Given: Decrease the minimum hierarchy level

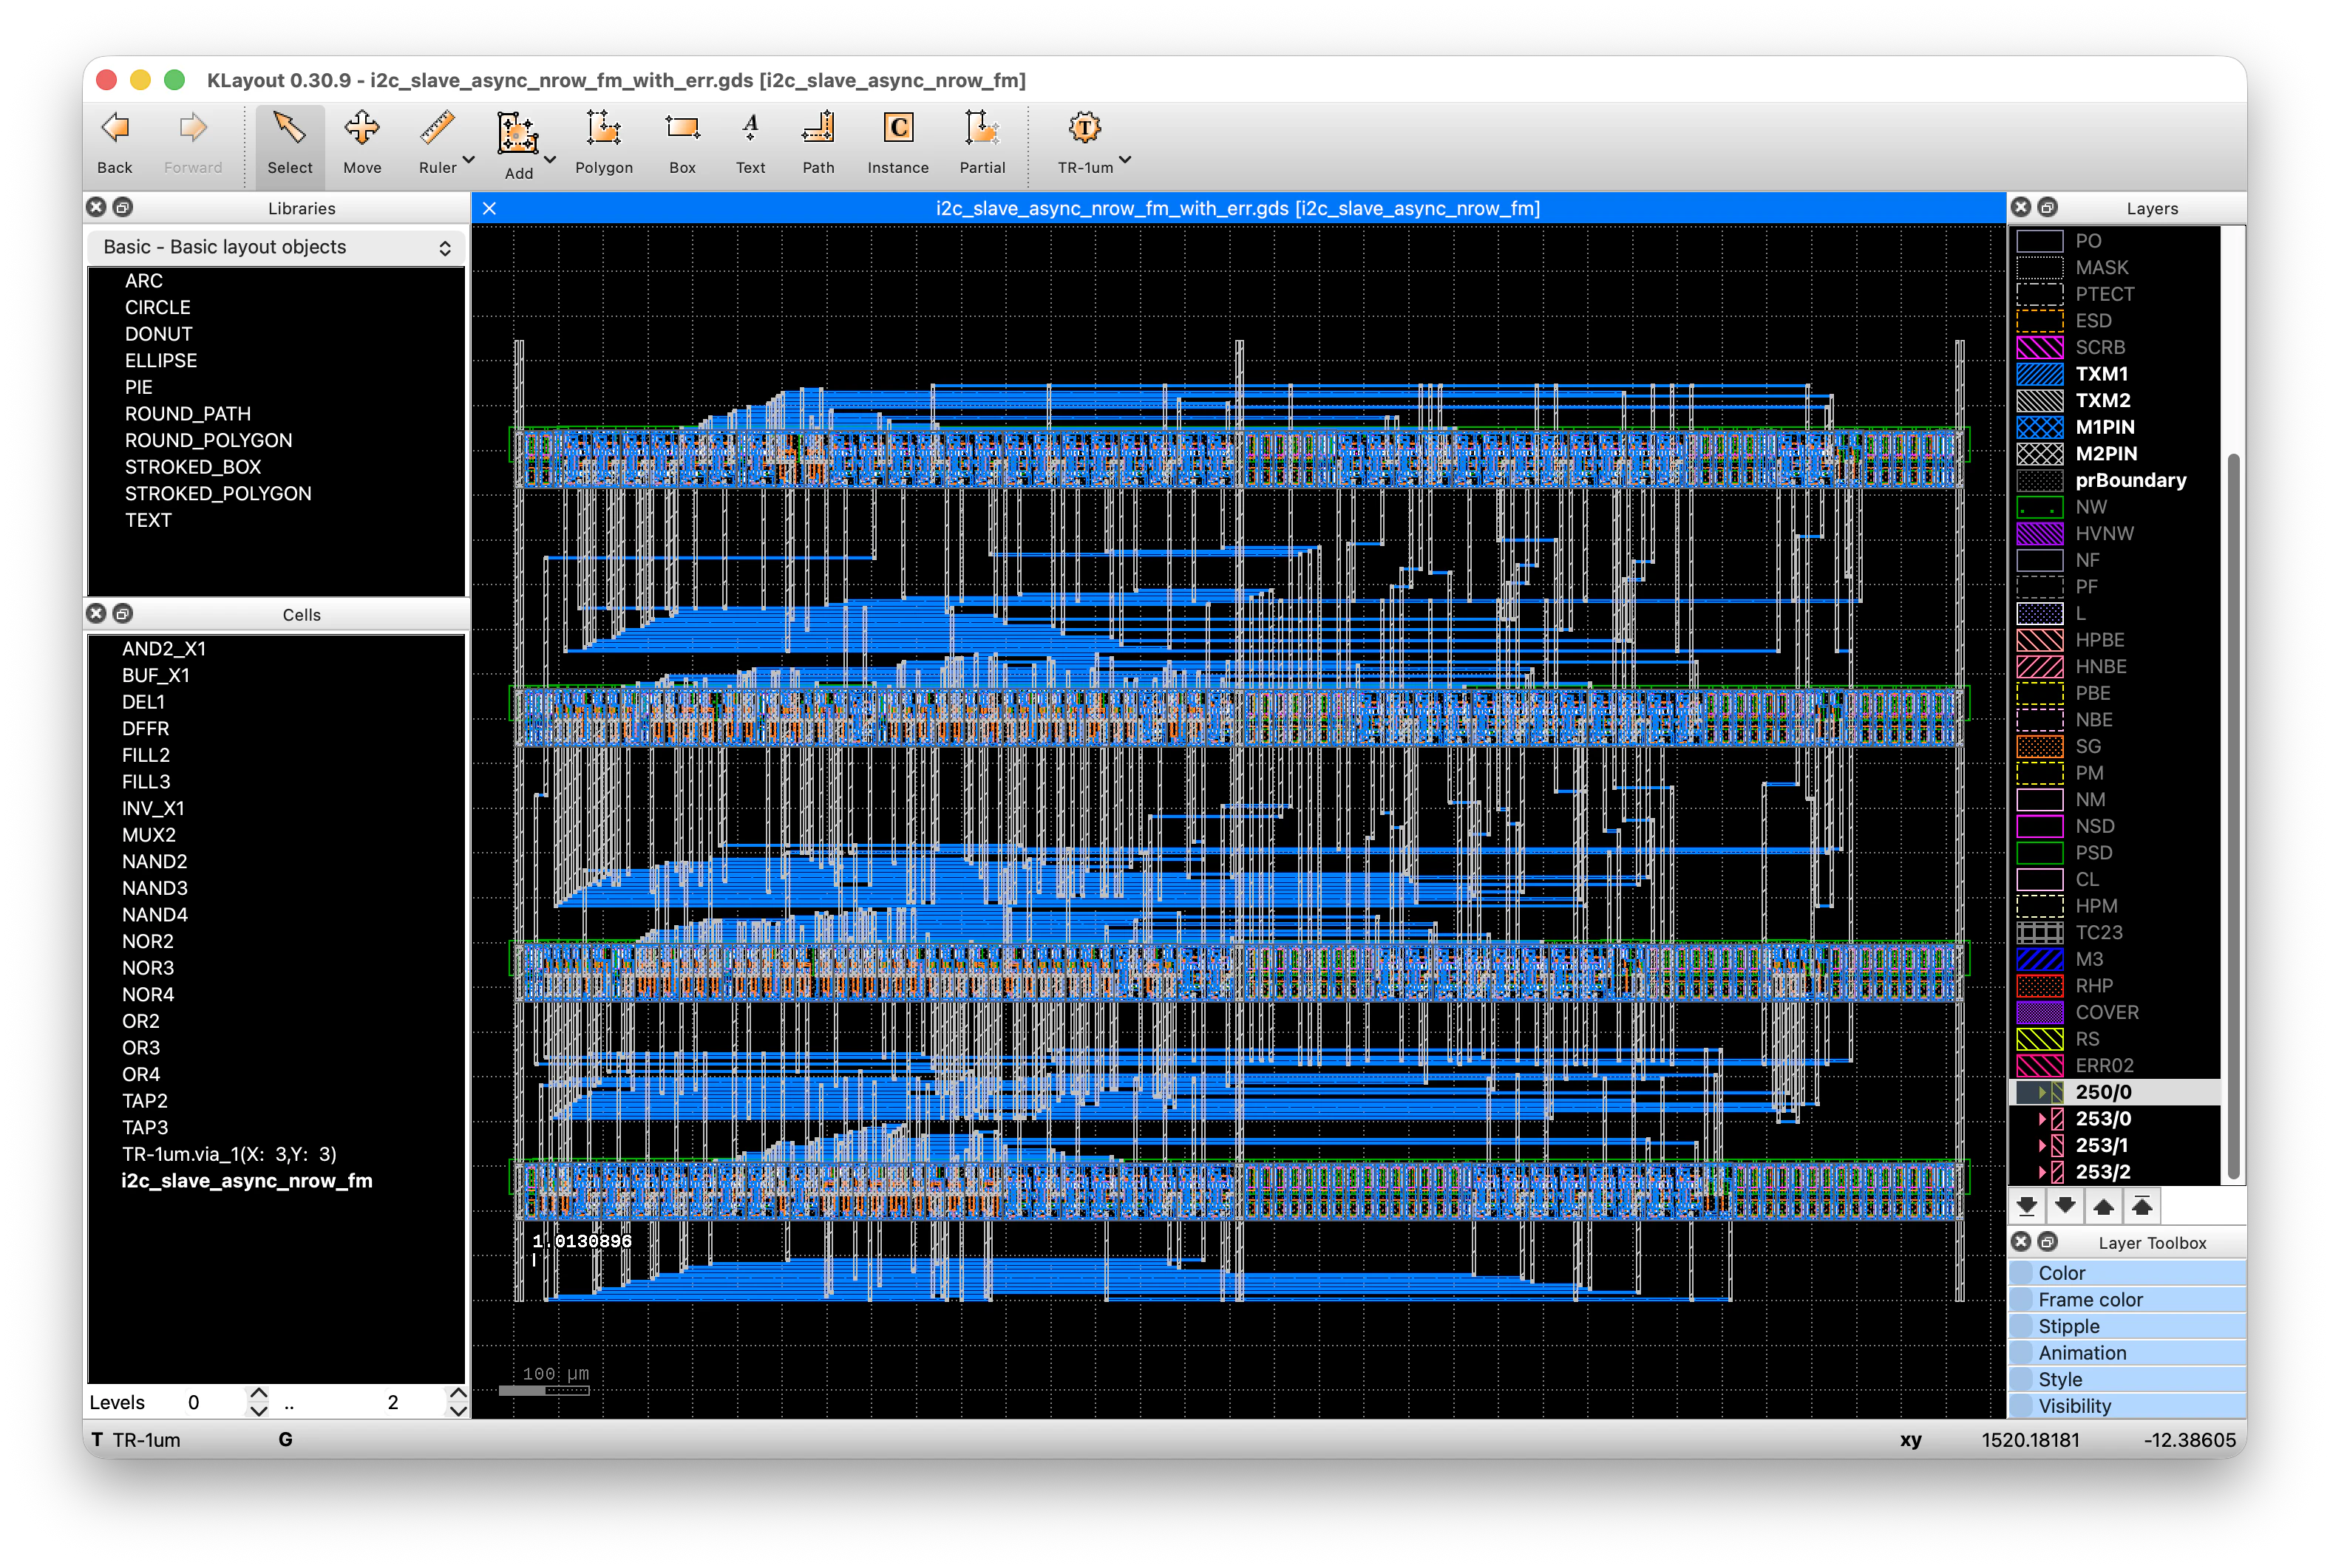Looking at the screenshot, I should tap(258, 1411).
